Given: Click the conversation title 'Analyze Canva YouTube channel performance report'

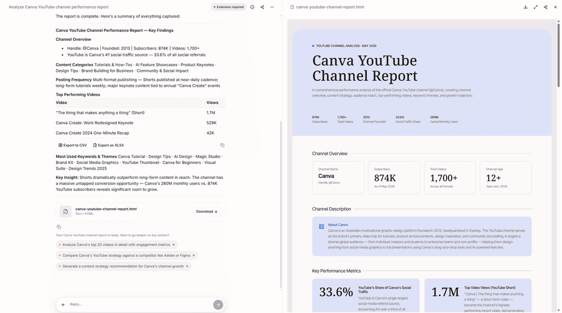Looking at the screenshot, I should 59,7.
